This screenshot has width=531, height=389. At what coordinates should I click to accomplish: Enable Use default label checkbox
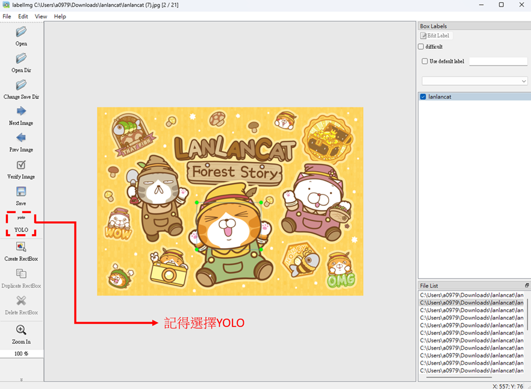[424, 61]
